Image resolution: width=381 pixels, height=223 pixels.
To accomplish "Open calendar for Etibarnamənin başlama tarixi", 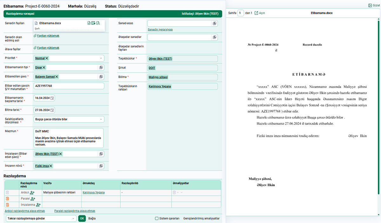I will pyautogui.click(x=52, y=98).
